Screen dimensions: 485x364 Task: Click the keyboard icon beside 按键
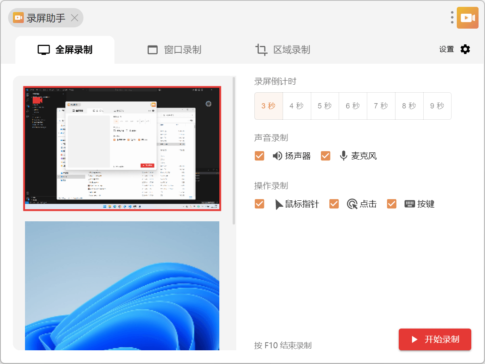click(410, 204)
